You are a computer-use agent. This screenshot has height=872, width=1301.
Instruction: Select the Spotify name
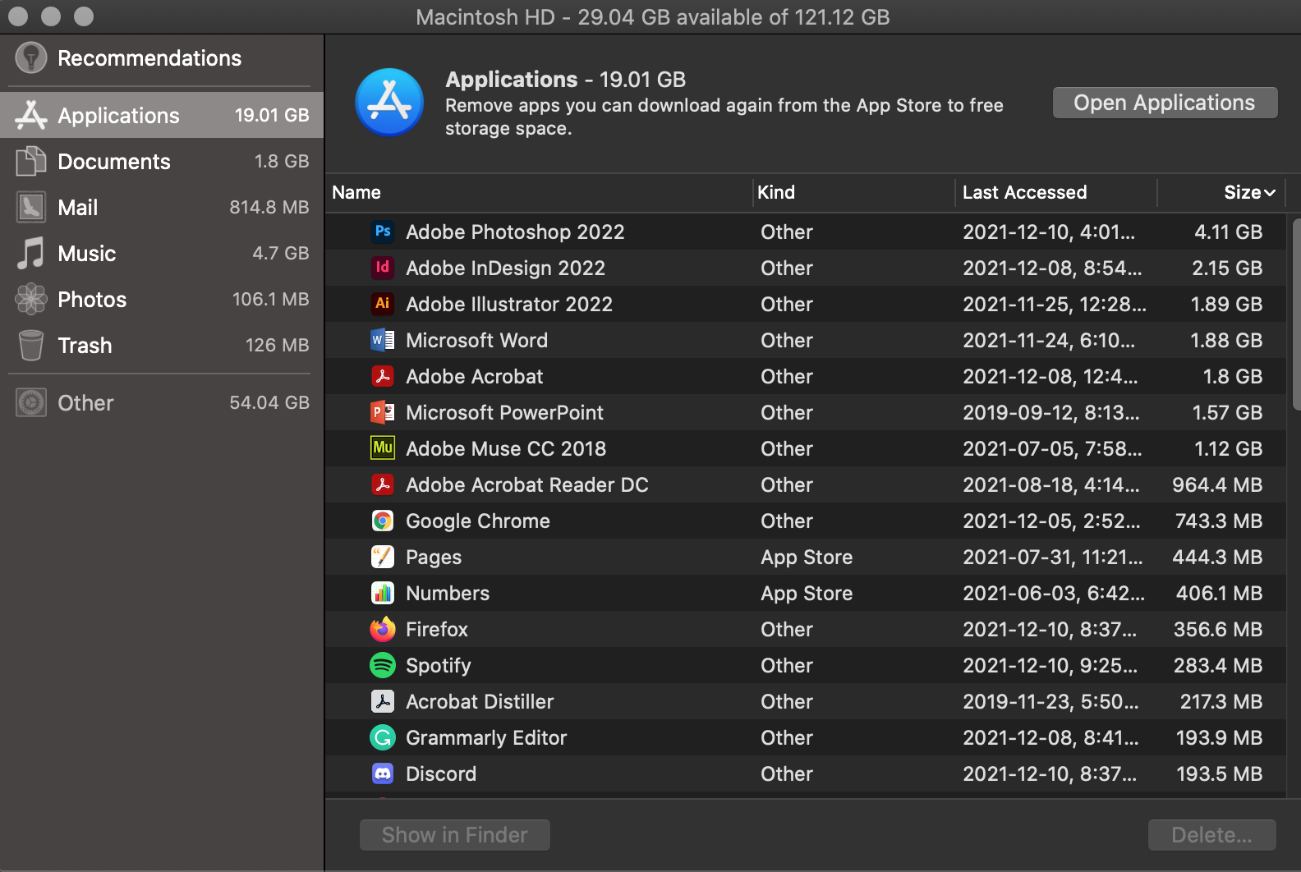coord(439,666)
